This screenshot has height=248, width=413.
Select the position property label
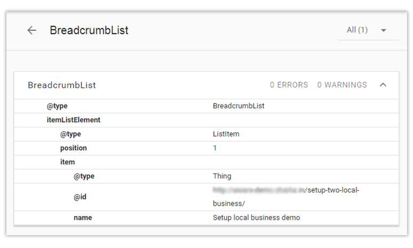tap(74, 148)
